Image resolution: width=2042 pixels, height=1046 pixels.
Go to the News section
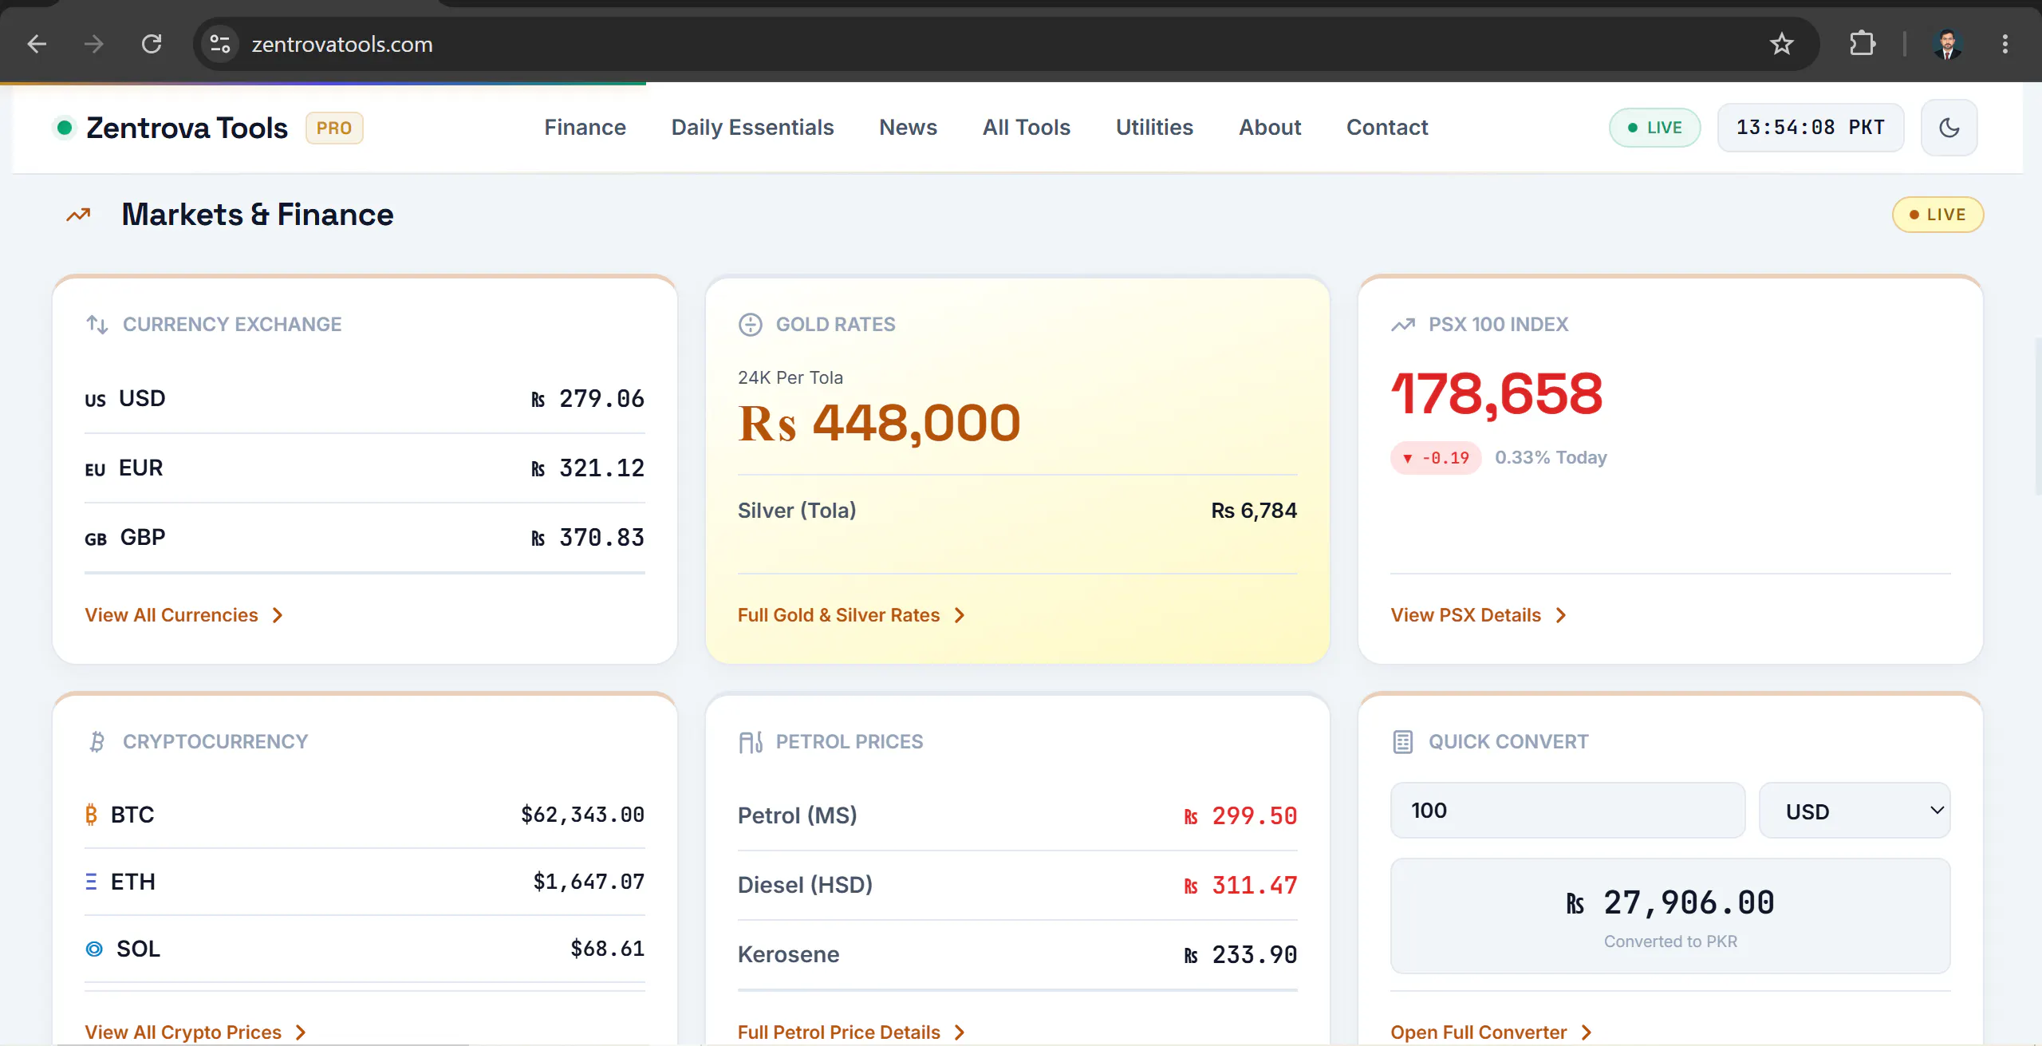[908, 128]
